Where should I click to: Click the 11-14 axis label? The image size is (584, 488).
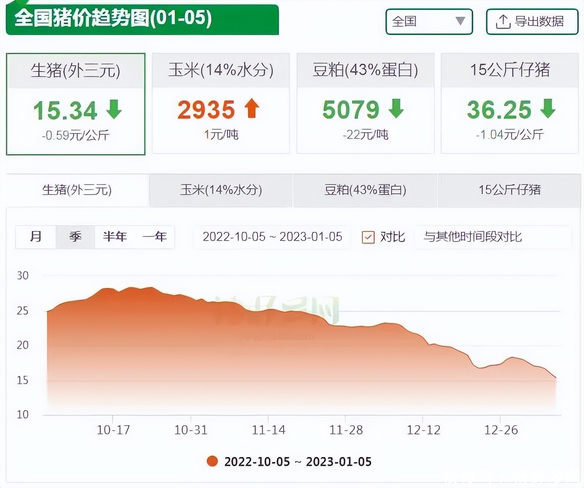pyautogui.click(x=269, y=430)
